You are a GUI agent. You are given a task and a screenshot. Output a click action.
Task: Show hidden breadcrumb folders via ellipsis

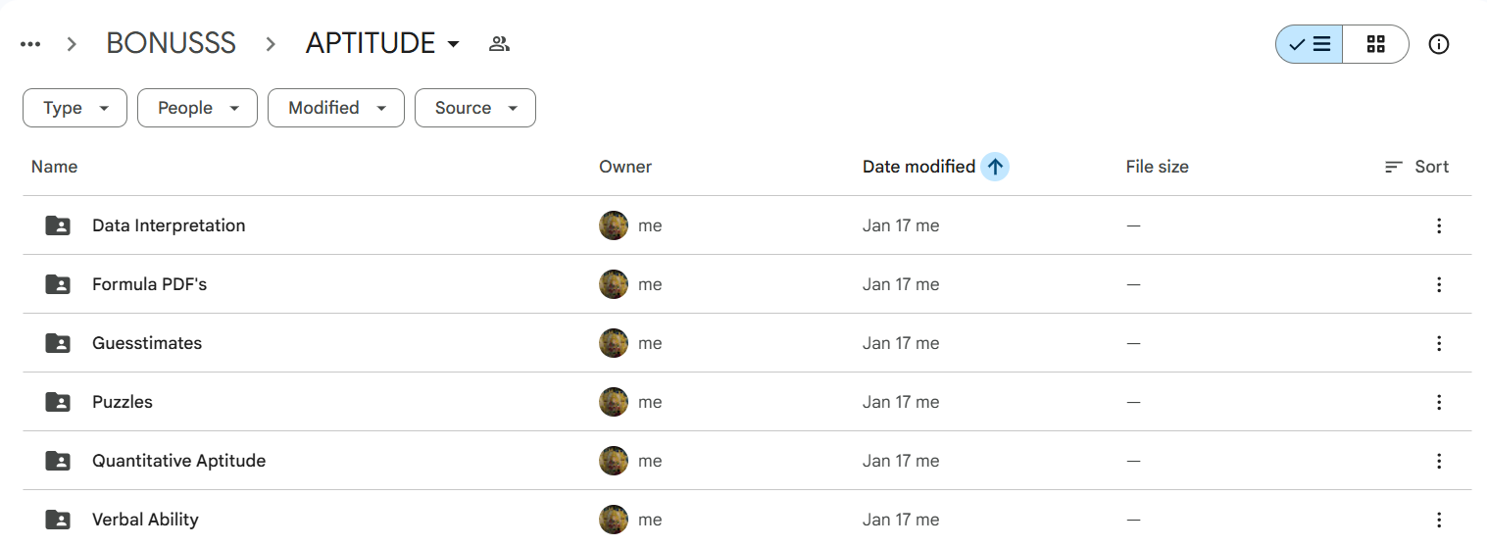pyautogui.click(x=30, y=44)
